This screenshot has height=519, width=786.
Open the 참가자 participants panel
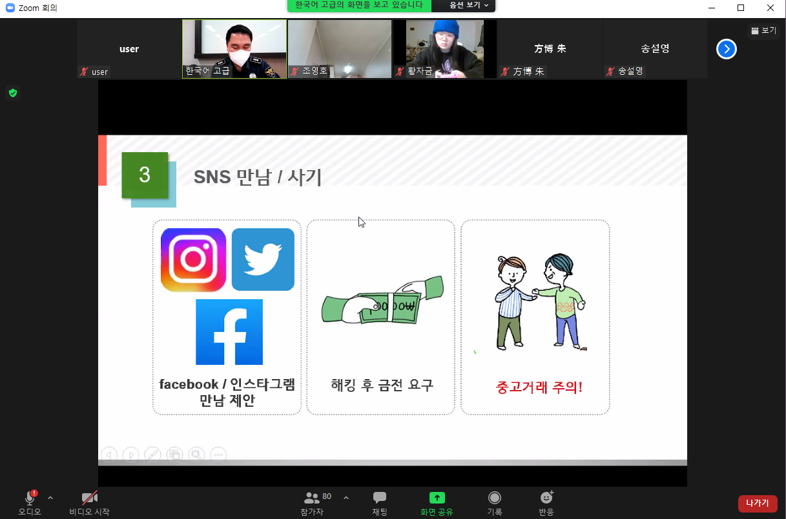click(313, 498)
